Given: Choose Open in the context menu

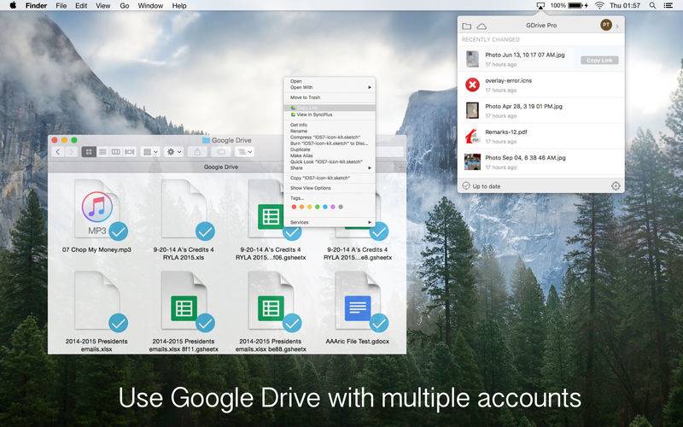Looking at the screenshot, I should [329, 81].
